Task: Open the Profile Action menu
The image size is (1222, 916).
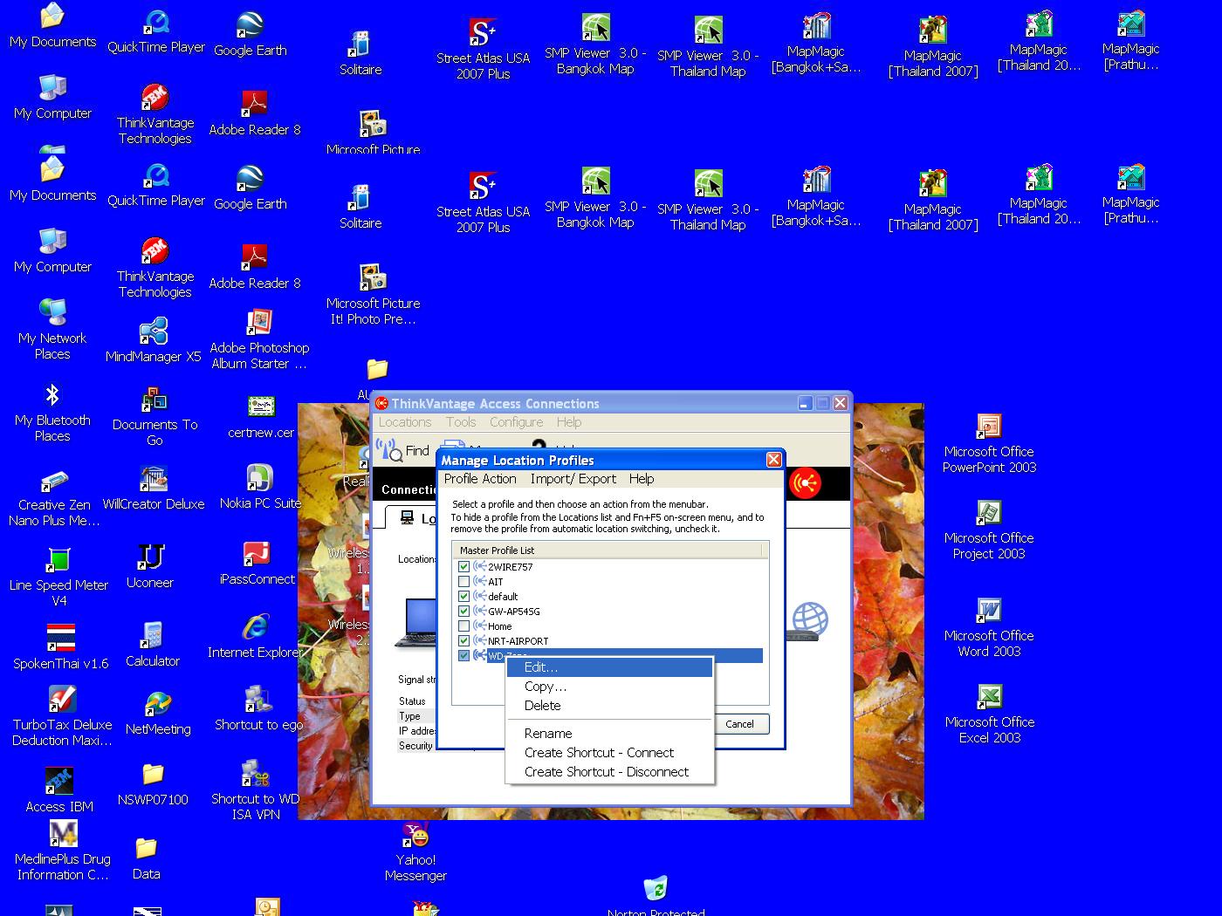Action: (x=480, y=479)
